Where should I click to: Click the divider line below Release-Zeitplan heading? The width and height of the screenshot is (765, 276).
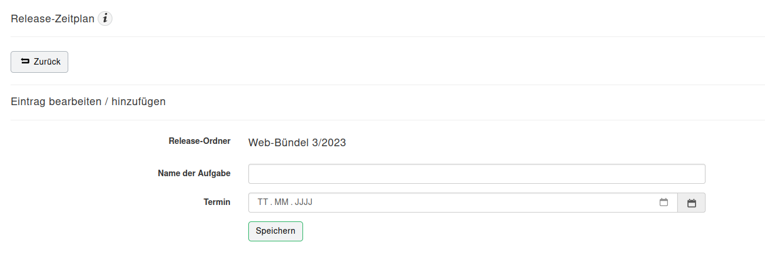click(388, 36)
